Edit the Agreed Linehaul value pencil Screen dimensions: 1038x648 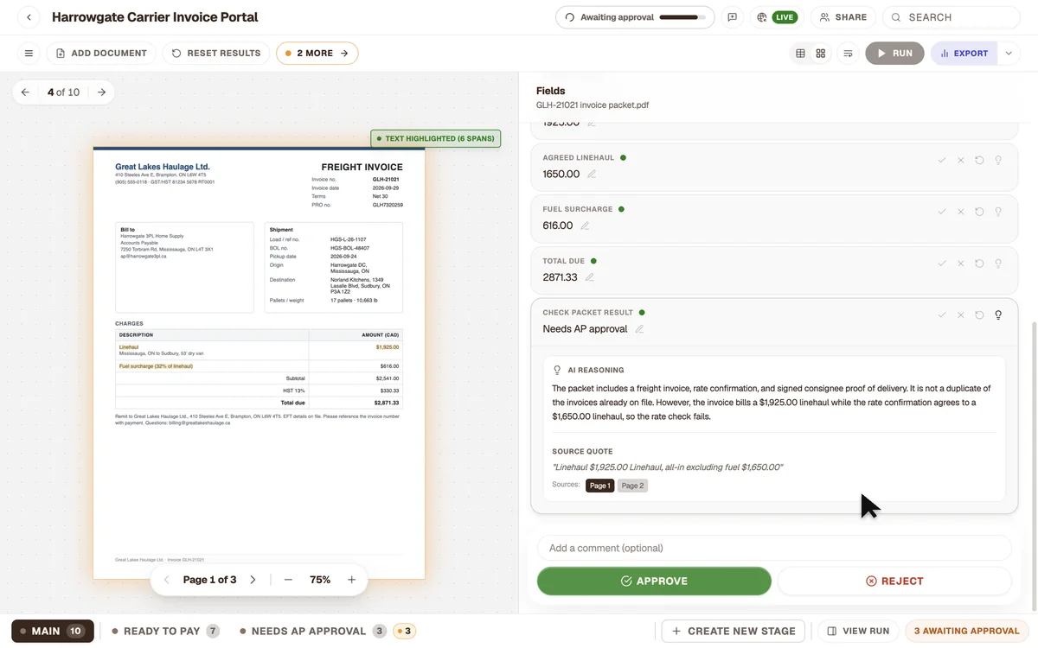pos(592,175)
